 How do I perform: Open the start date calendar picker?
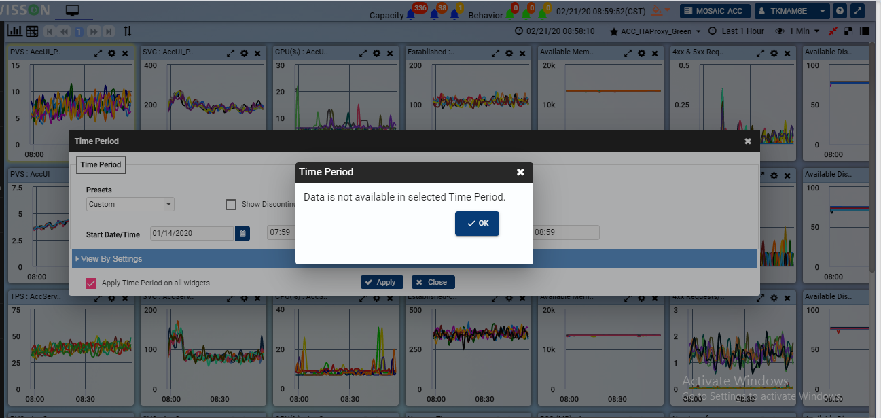tap(242, 233)
